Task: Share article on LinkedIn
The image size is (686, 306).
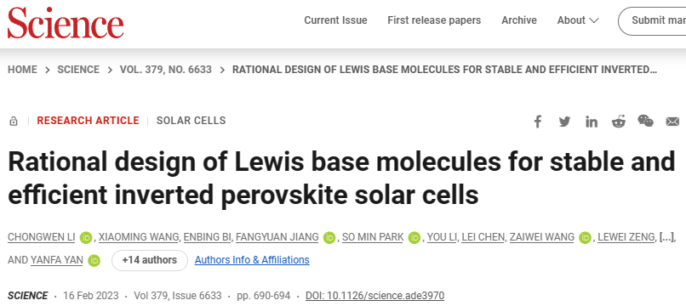Action: pyautogui.click(x=592, y=122)
